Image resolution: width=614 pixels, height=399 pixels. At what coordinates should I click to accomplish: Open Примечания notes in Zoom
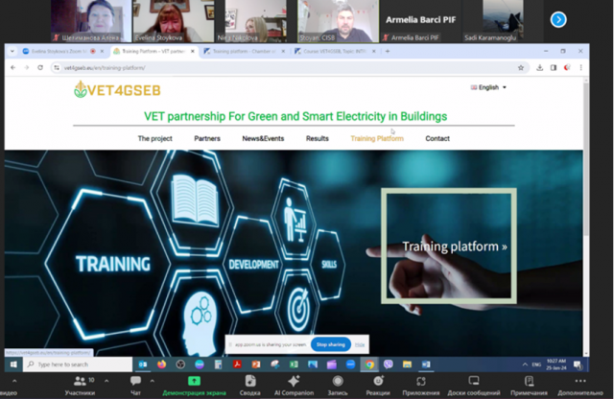(529, 386)
